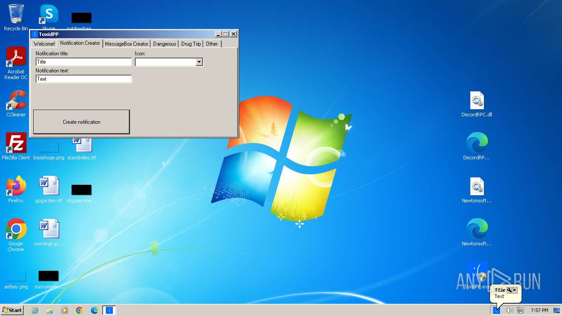Open the Drug Trip tab
The height and width of the screenshot is (316, 562).
tap(191, 44)
